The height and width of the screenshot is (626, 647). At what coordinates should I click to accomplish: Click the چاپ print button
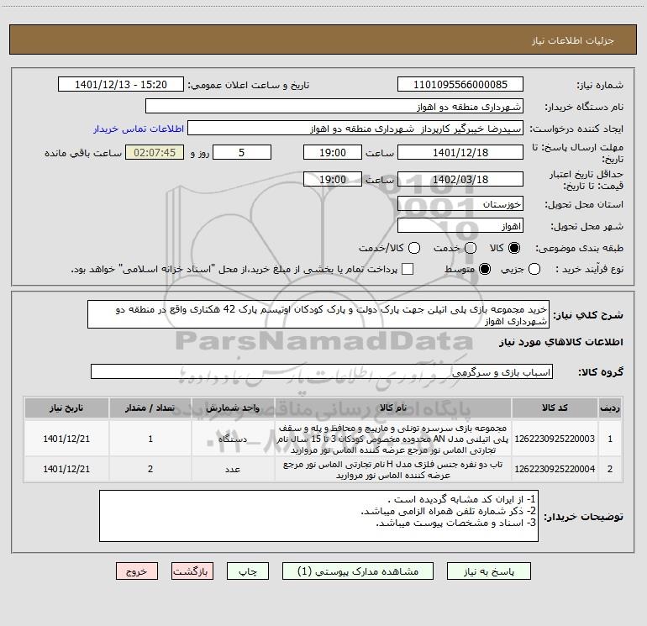(x=248, y=571)
